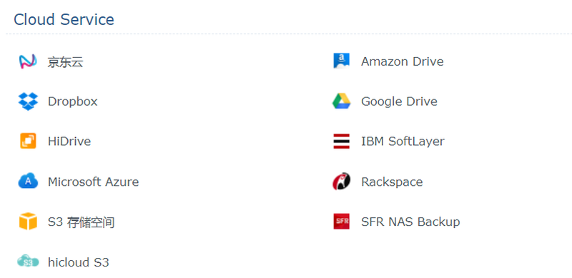This screenshot has height=278, width=572.
Task: Click the Amazon Drive icon
Action: (342, 61)
